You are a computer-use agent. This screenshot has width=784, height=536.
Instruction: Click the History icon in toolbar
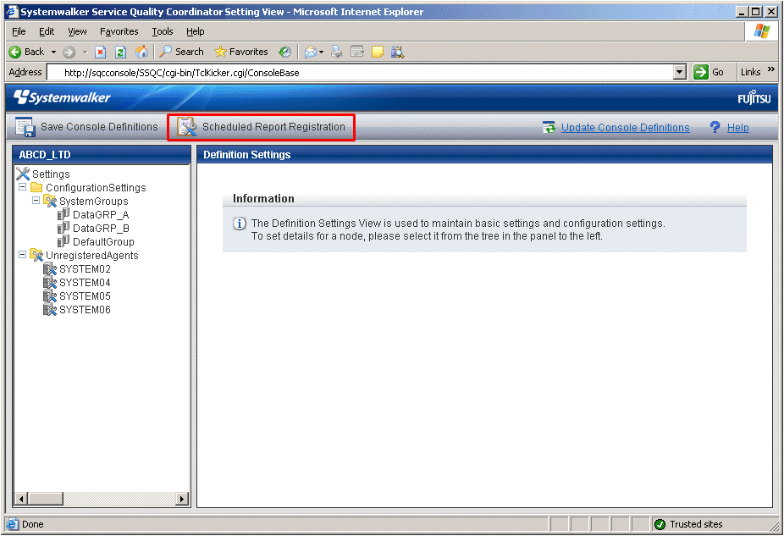284,52
